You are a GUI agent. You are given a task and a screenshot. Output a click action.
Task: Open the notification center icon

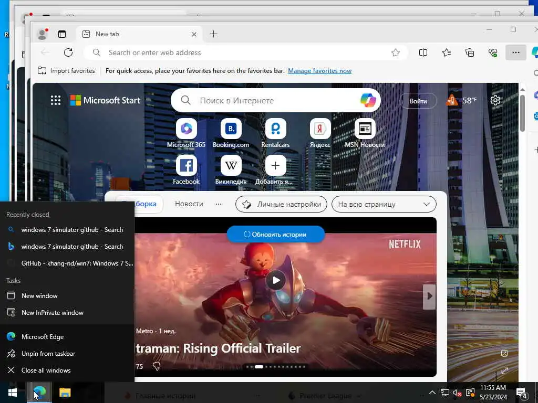tap(521, 393)
